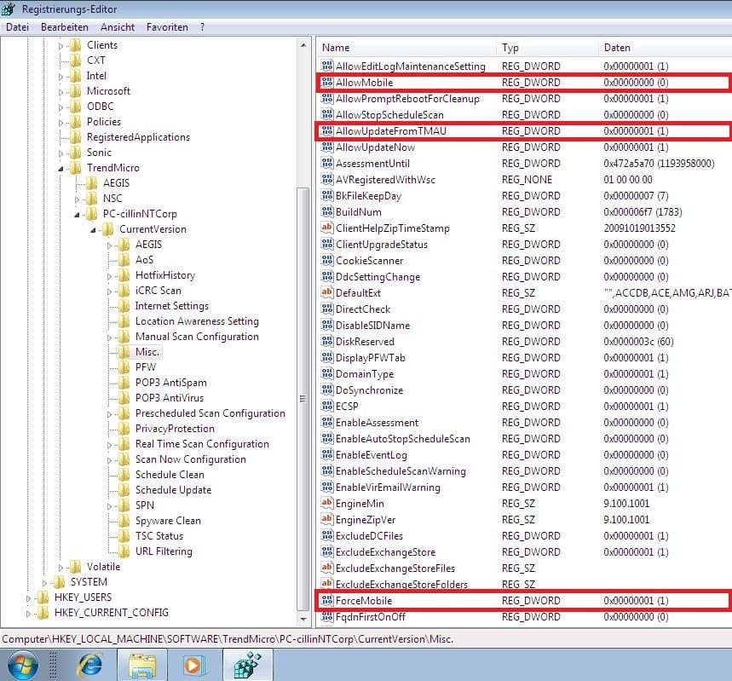Collapse the PC-cillinNTCorp key
This screenshot has width=732, height=681.
77,215
